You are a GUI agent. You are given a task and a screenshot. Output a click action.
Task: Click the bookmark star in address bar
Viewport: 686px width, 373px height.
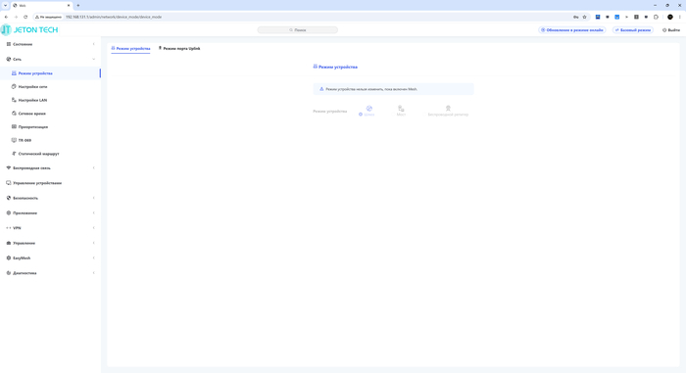[x=584, y=17]
